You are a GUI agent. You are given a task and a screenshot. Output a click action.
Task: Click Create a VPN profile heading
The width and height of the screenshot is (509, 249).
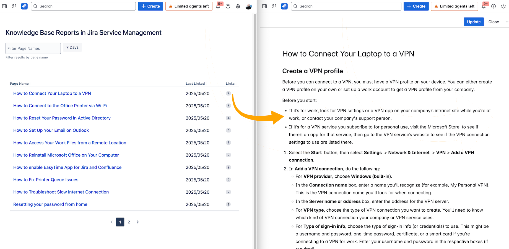(x=313, y=71)
